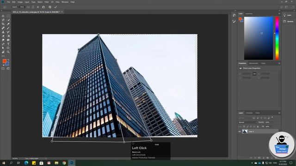Open the extra tools ellipsis menu
Screen dimensions: 296x166
click(3, 56)
